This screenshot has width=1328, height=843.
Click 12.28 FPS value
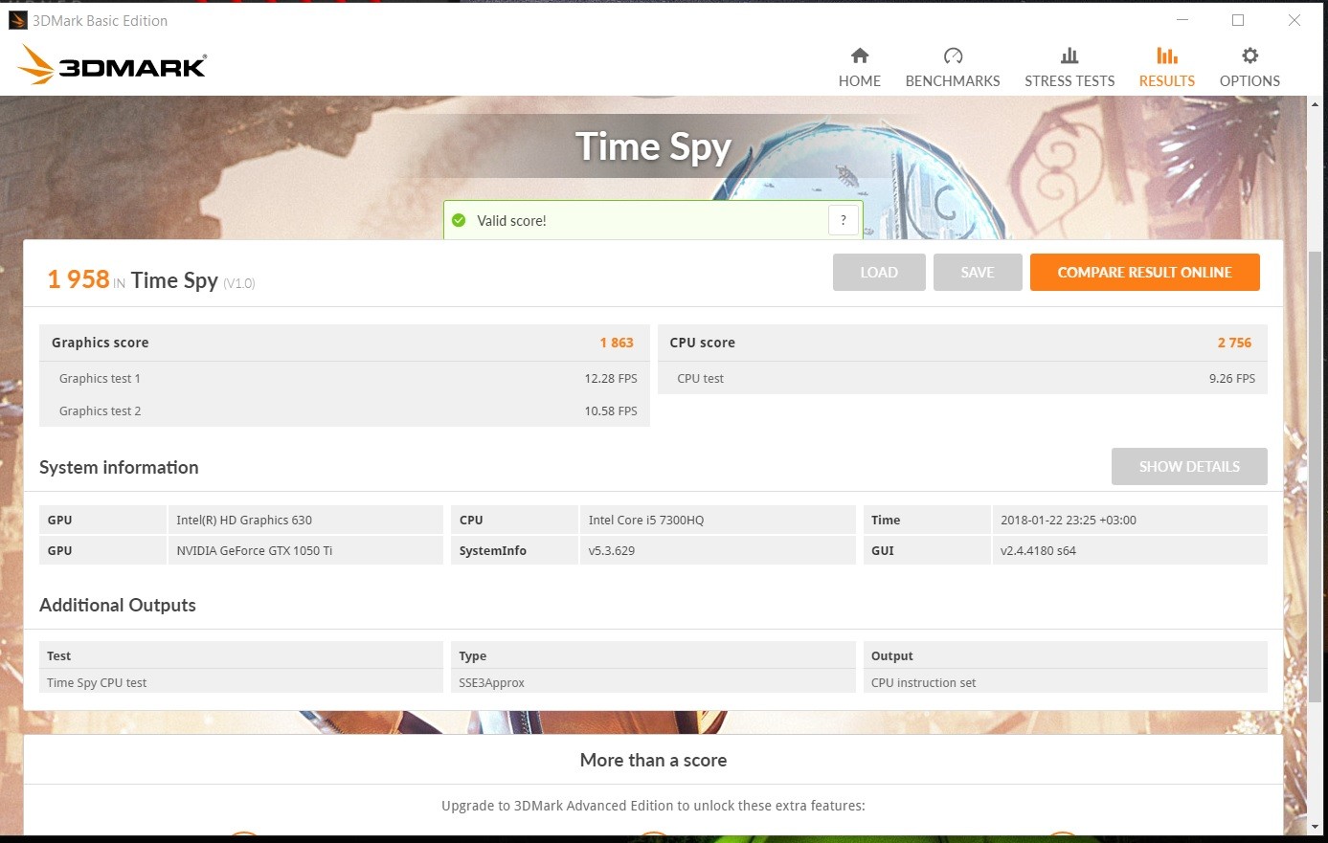(x=611, y=379)
